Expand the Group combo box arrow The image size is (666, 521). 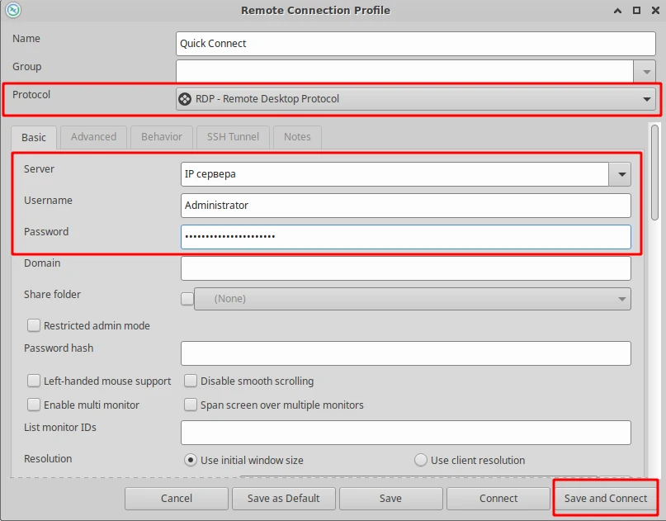tap(645, 72)
